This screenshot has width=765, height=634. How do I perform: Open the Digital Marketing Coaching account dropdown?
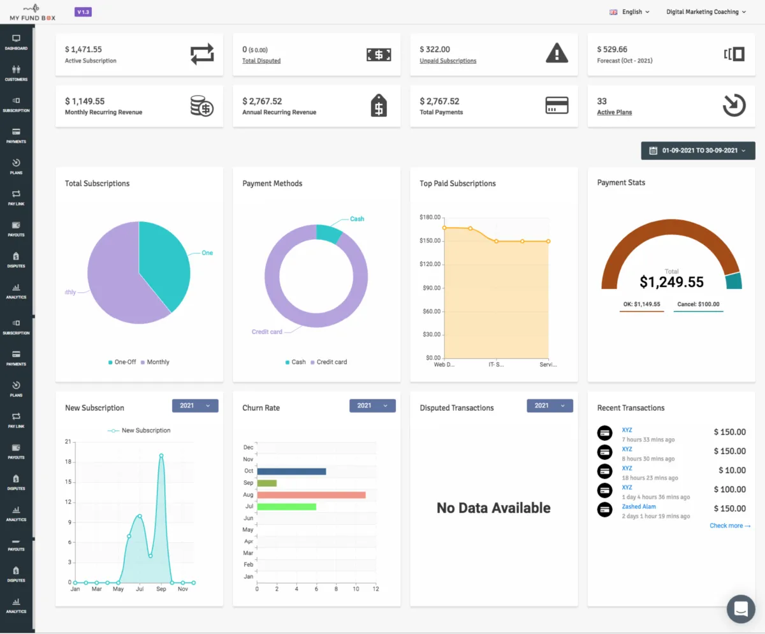[x=706, y=12]
